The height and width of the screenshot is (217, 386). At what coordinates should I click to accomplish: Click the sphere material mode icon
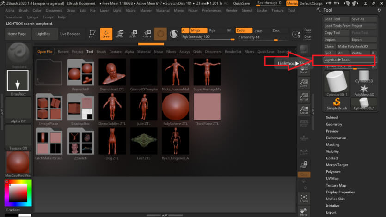(x=160, y=34)
